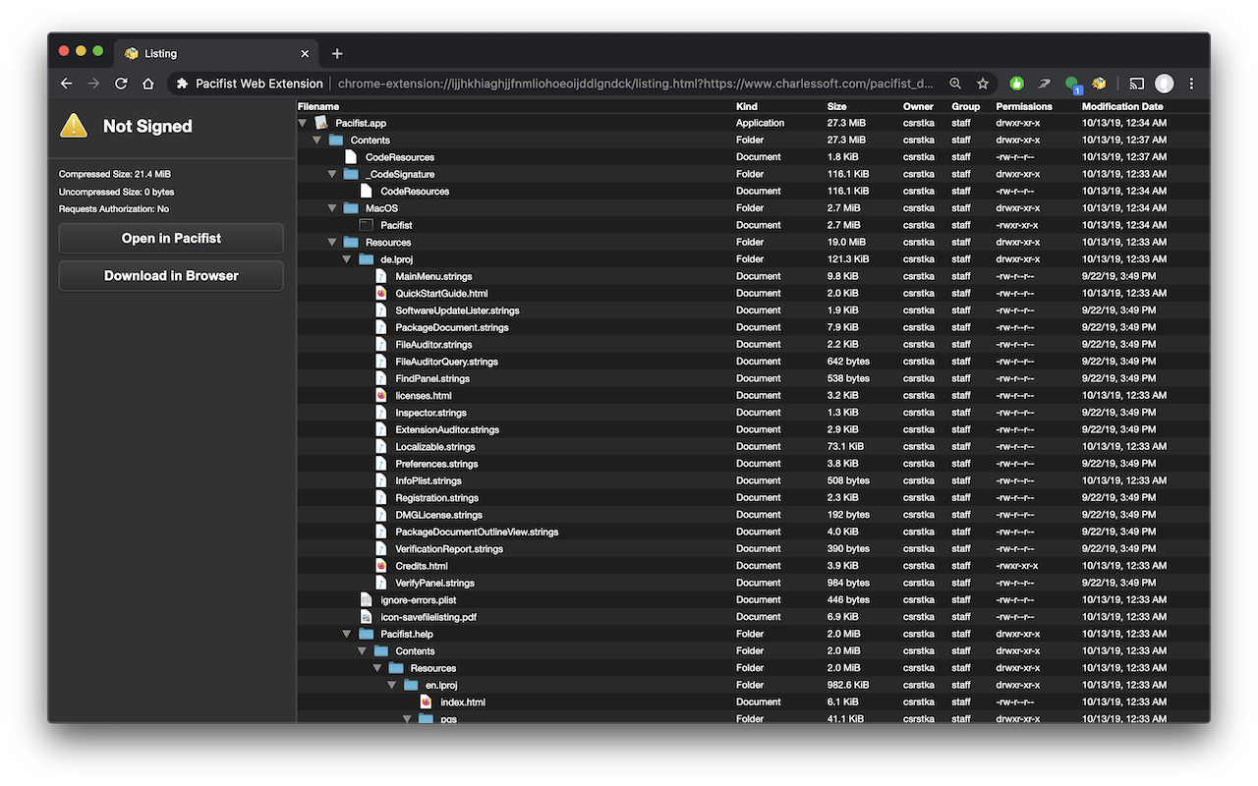
Task: Collapse the _CodeSignature folder
Action: tap(332, 174)
